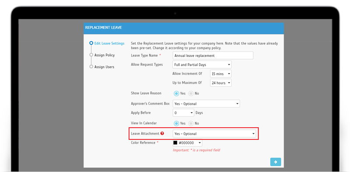The height and width of the screenshot is (172, 350).
Task: Click the Assign Users step circle
Action: [x=91, y=67]
